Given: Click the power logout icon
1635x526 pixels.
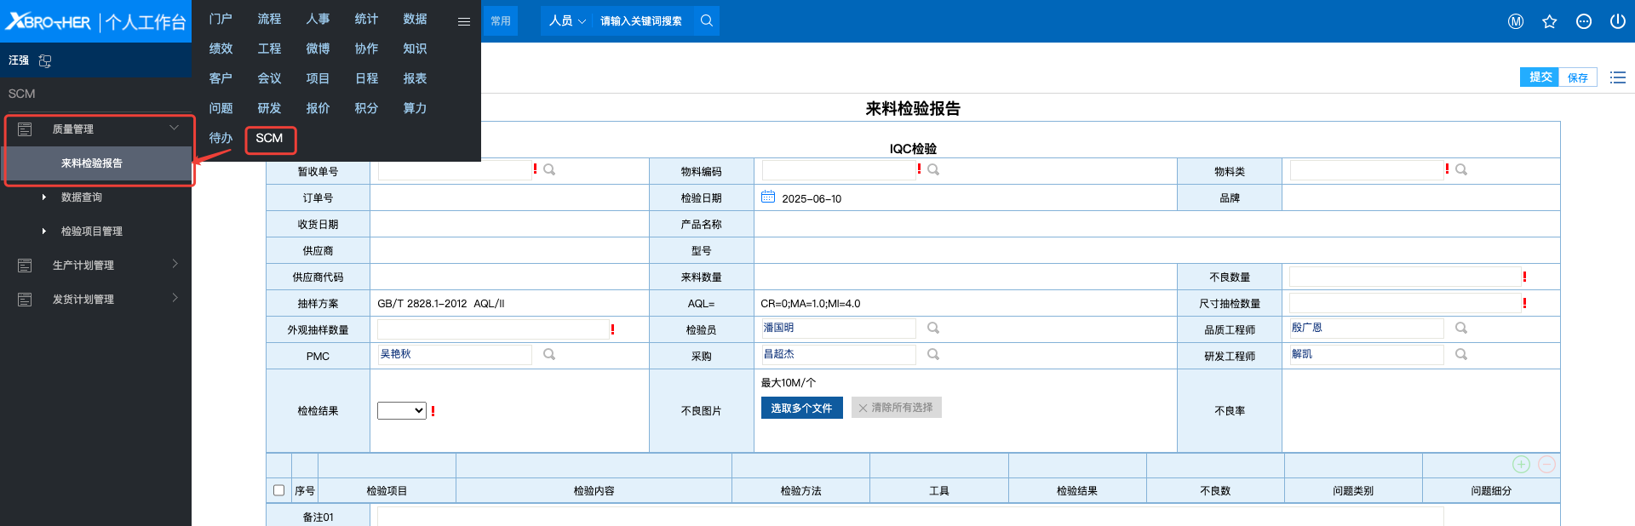Looking at the screenshot, I should pos(1617,21).
